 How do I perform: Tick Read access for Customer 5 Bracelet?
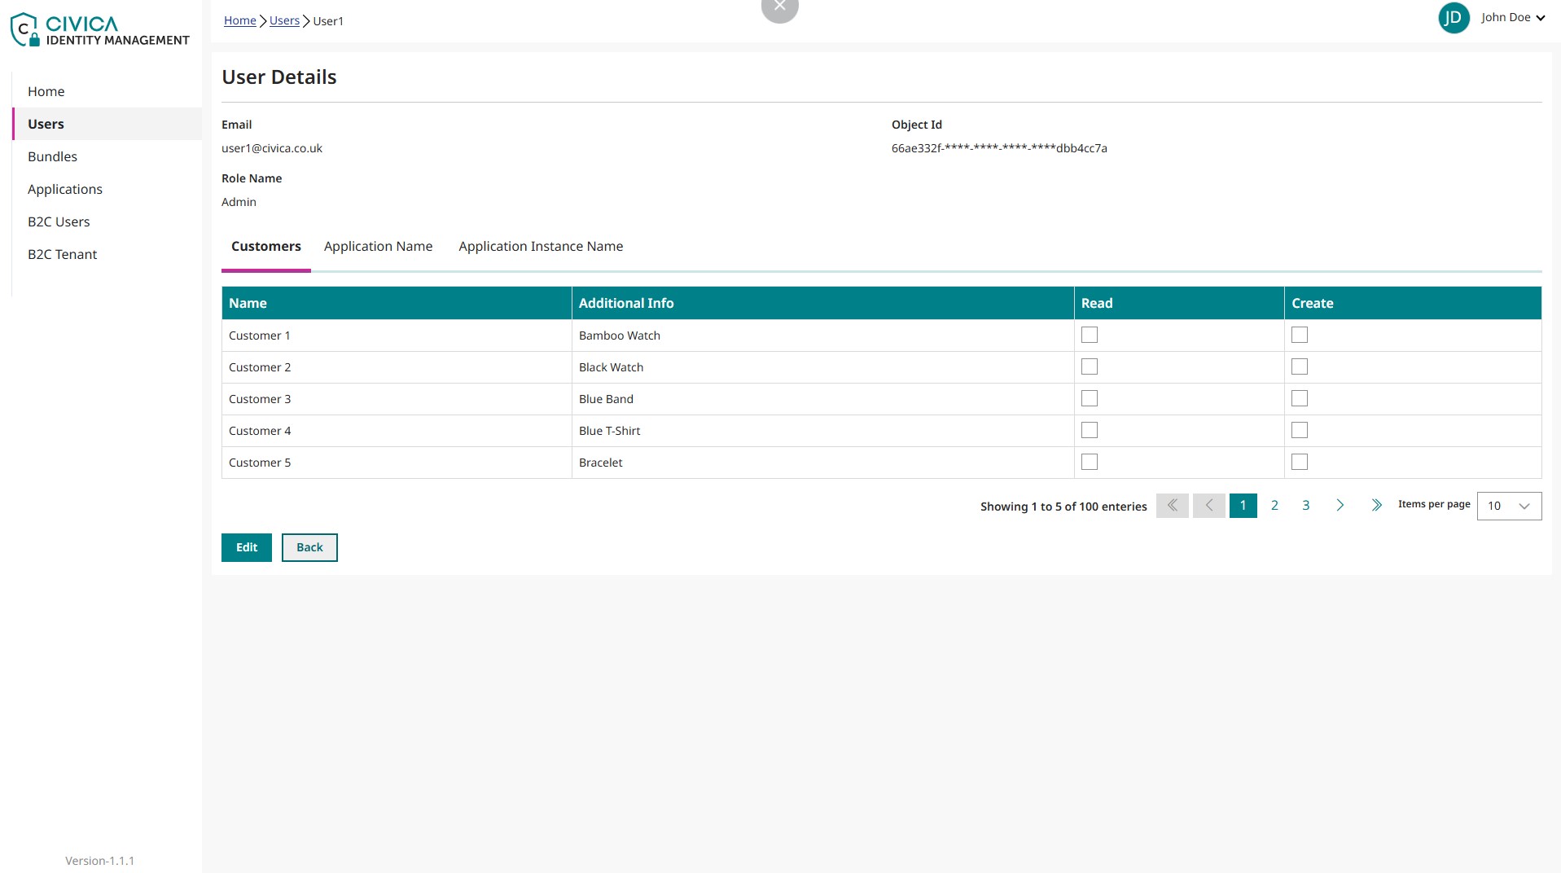click(1089, 462)
